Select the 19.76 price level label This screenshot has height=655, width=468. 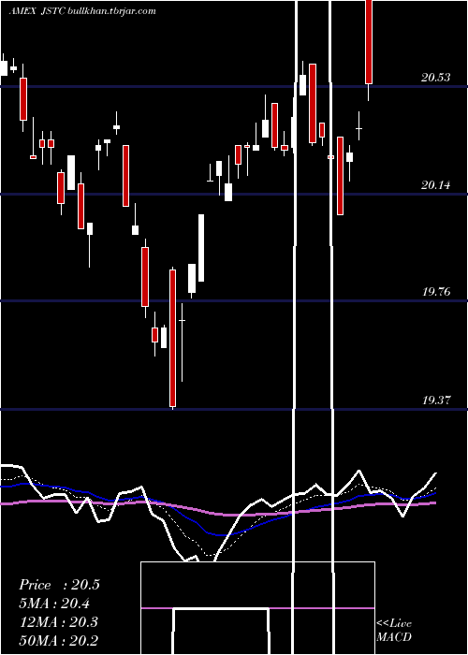[436, 292]
